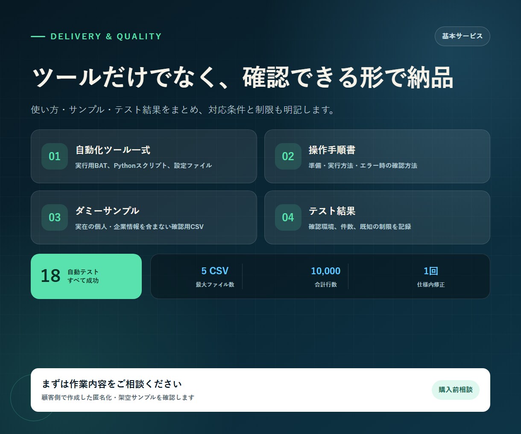Screen dimensions: 521x434
Task: Click 確認環境、件数、既知の制限を記録 text
Action: [x=360, y=226]
